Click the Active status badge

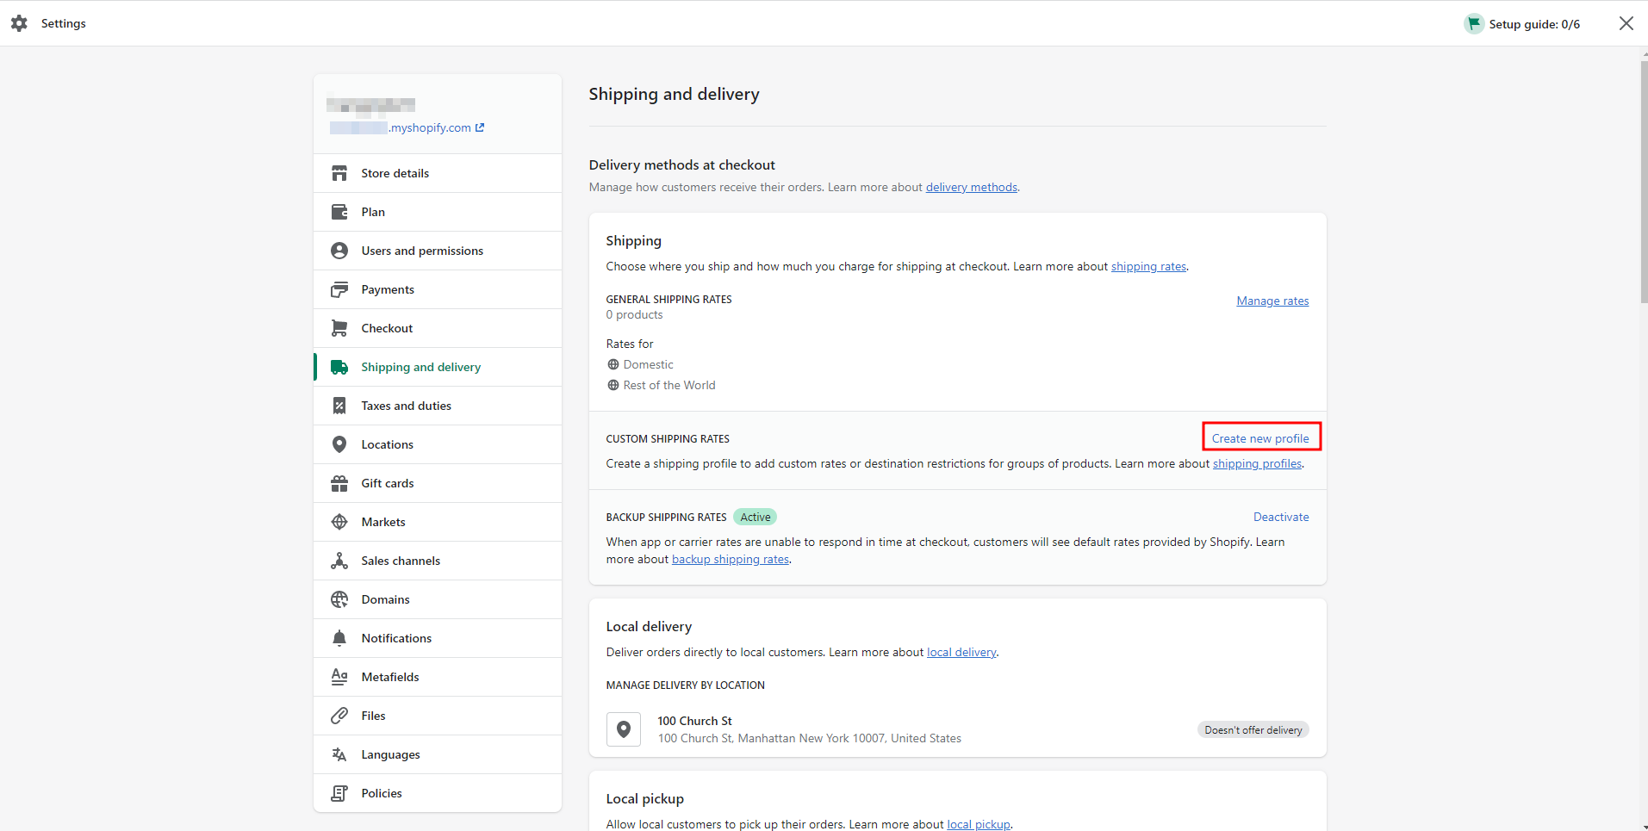(x=756, y=517)
